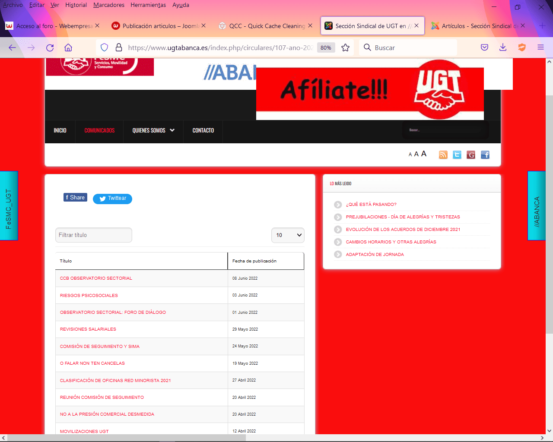Expand the Quienes Somos submenu
This screenshot has width=553, height=442.
point(172,130)
